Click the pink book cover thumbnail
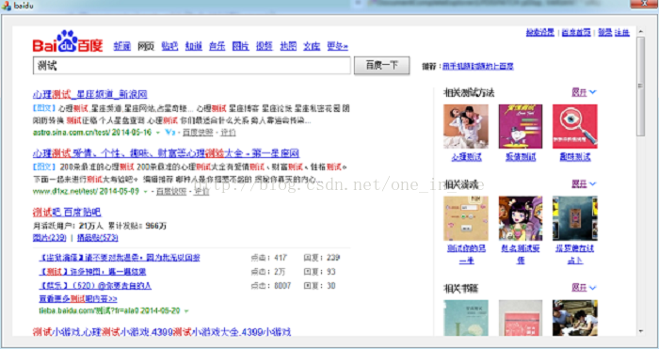659x349 pixels. [521, 318]
